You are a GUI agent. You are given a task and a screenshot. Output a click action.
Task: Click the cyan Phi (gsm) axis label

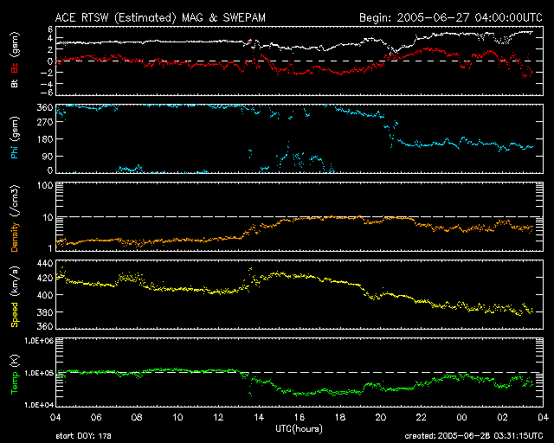click(x=15, y=138)
